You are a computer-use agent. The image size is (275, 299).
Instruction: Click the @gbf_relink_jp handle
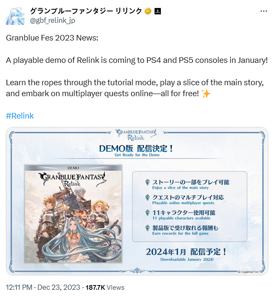pyautogui.click(x=53, y=20)
